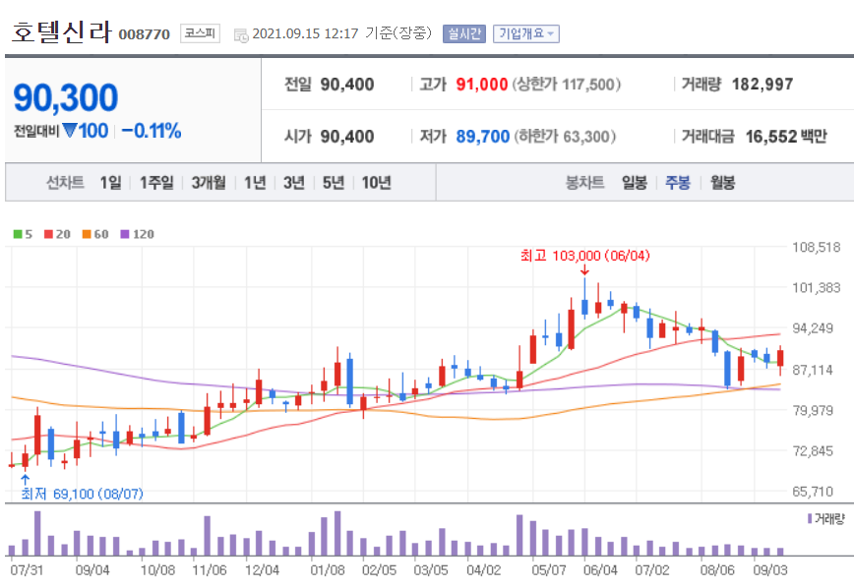Click the blue 실시간 real-time badge
854x588 pixels.
click(462, 31)
